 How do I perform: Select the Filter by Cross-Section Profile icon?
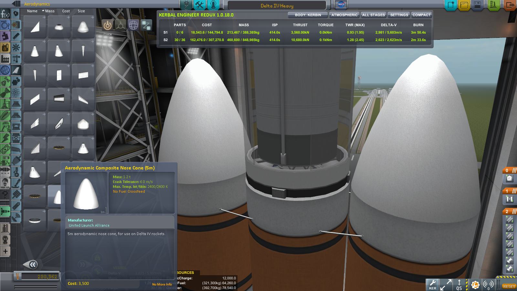[x=5, y=25]
